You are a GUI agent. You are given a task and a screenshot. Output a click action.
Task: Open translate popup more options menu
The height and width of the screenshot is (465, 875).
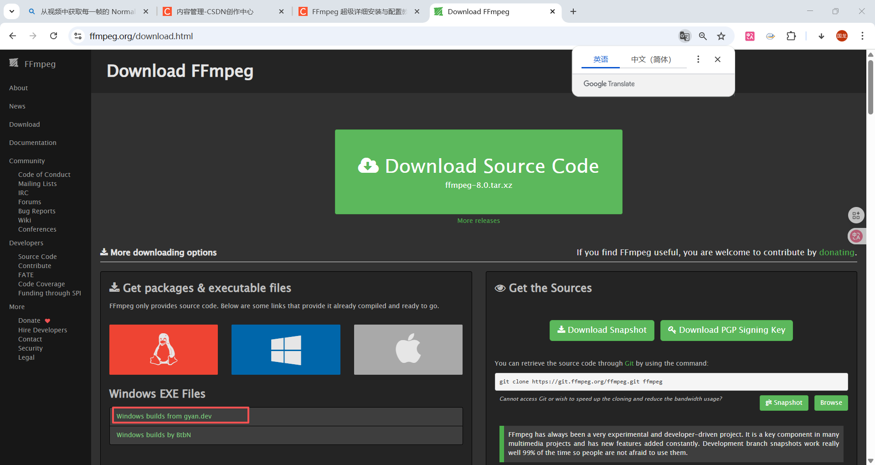[x=698, y=59]
